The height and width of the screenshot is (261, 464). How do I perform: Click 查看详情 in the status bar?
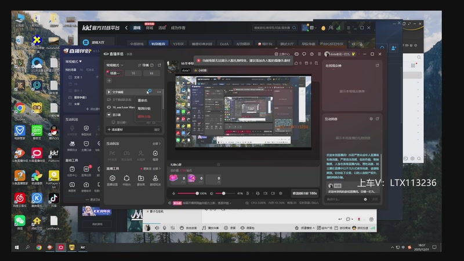[224, 203]
